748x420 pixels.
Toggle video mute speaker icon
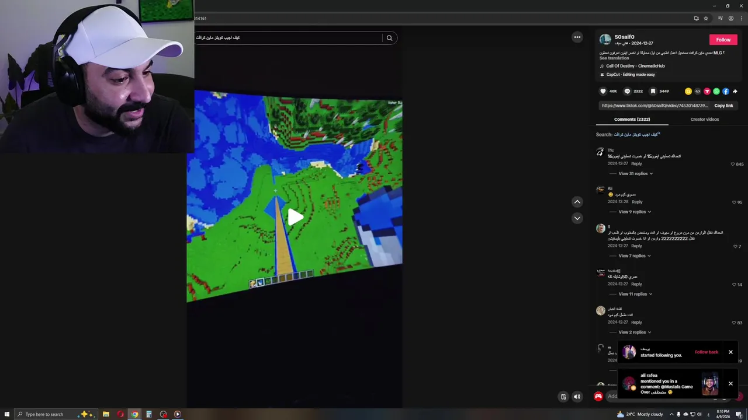(577, 397)
